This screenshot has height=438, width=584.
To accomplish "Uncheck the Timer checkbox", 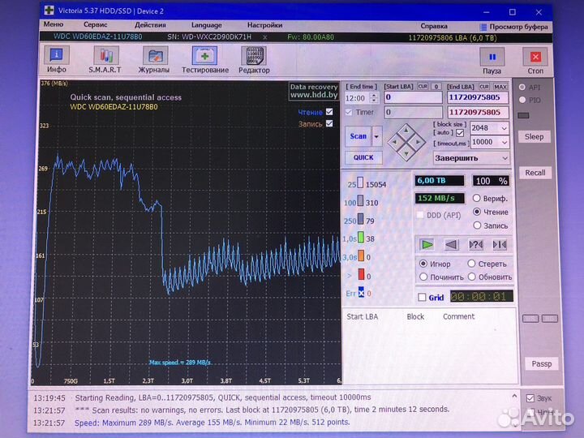I will pos(349,112).
